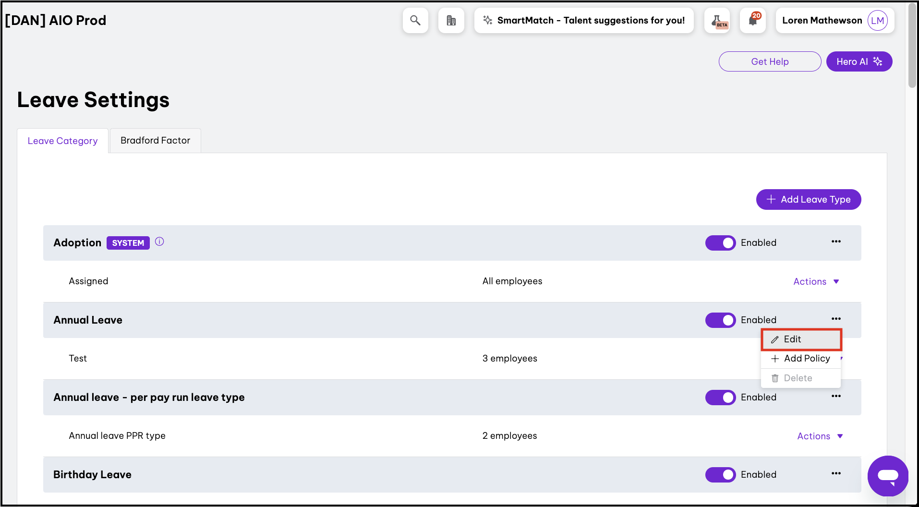
Task: Open the organisation building icon
Action: click(x=451, y=21)
